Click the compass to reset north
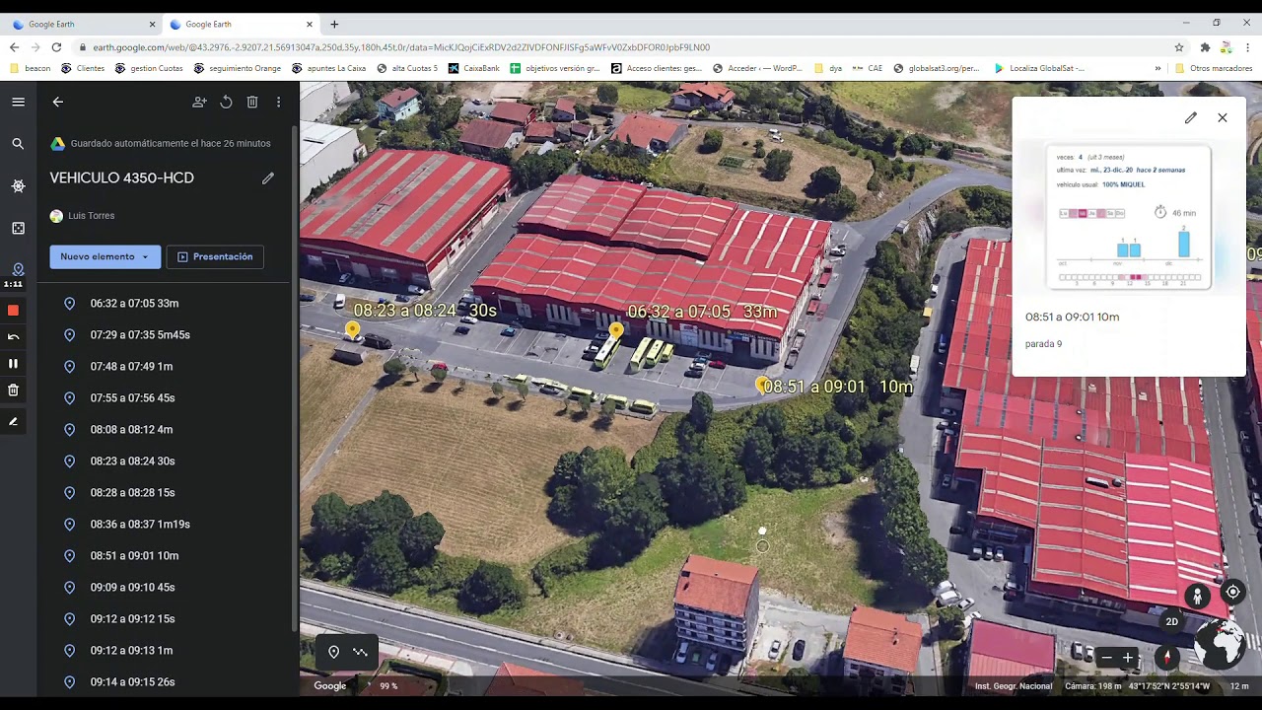The image size is (1262, 710). pyautogui.click(x=1167, y=657)
